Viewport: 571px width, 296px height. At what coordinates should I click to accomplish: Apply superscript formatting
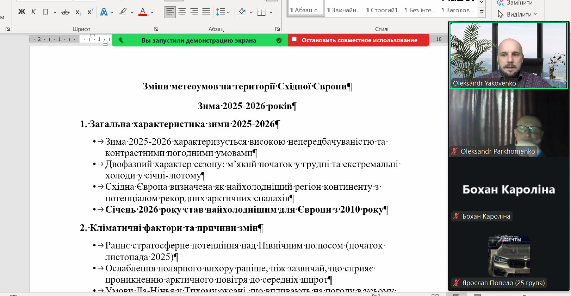pos(90,12)
